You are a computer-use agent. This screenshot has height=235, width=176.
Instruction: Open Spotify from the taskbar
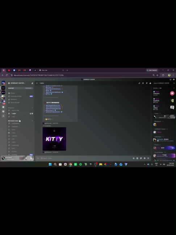coord(80,164)
